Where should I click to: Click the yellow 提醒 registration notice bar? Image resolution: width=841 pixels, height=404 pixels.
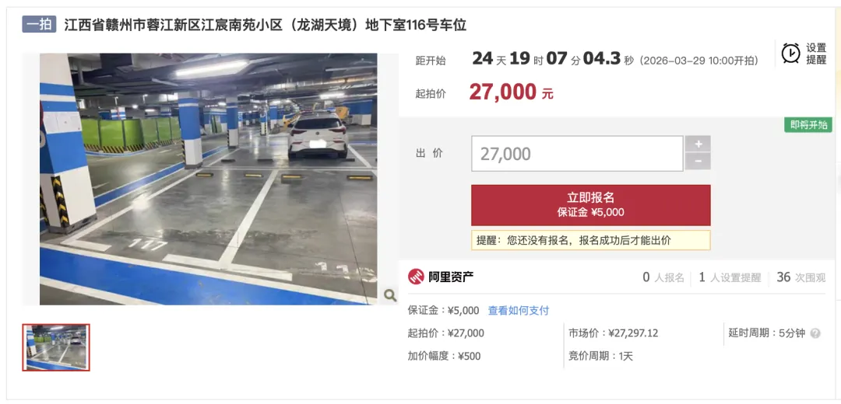coord(590,240)
